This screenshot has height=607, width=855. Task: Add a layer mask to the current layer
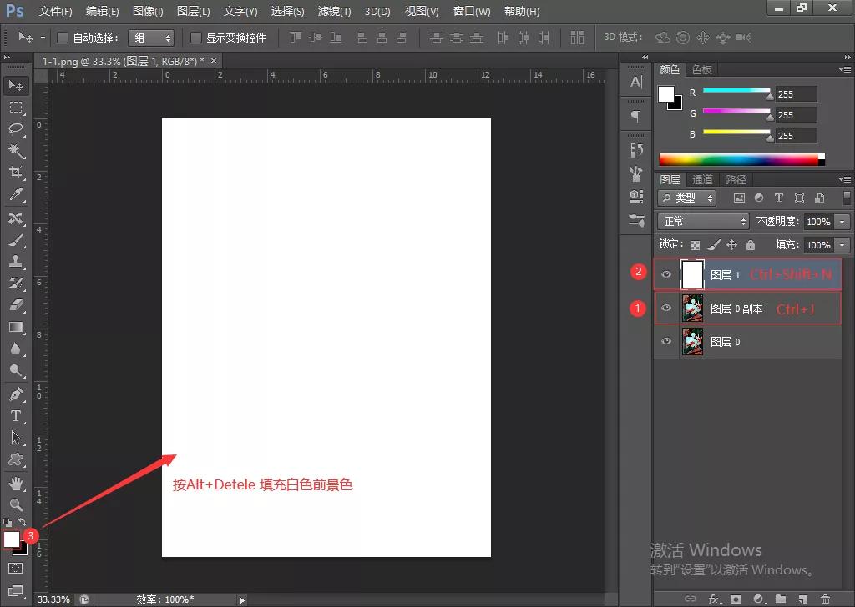[735, 599]
